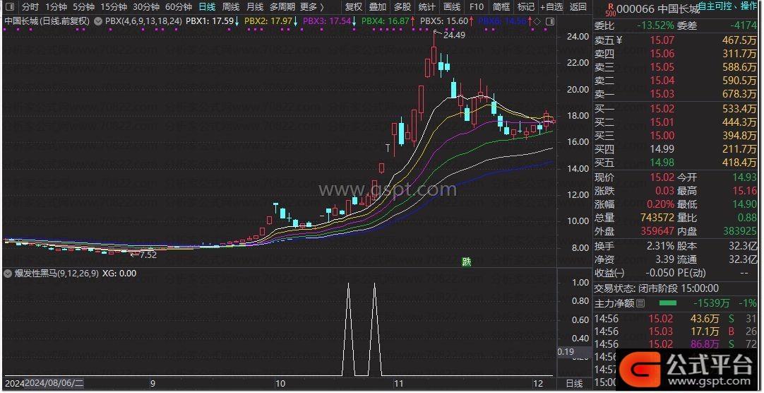Select the 买一 price 15.02
Screen dimensions: 764x393
662,108
